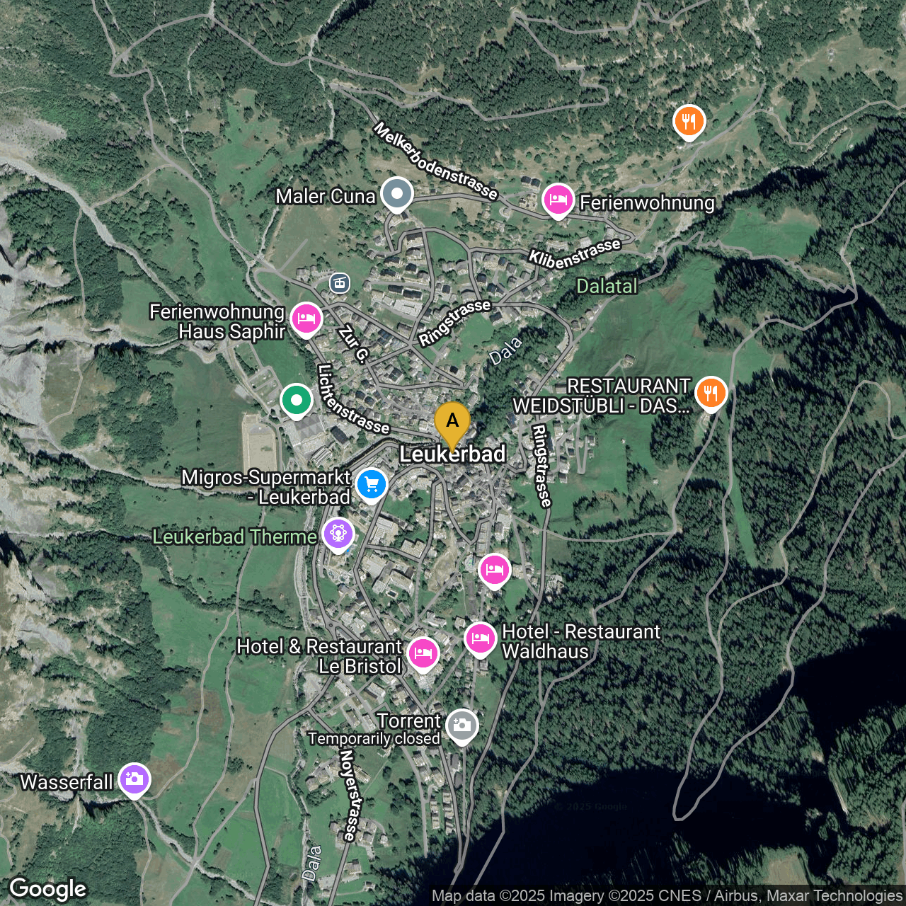This screenshot has width=906, height=906.
Task: Open the Wasserfall purple camera pin
Action: pyautogui.click(x=134, y=781)
